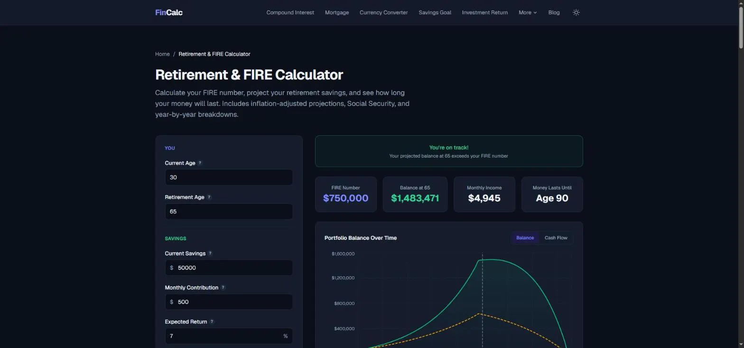Go to the Mortgage calculator
Viewport: 744px width, 348px height.
point(337,12)
